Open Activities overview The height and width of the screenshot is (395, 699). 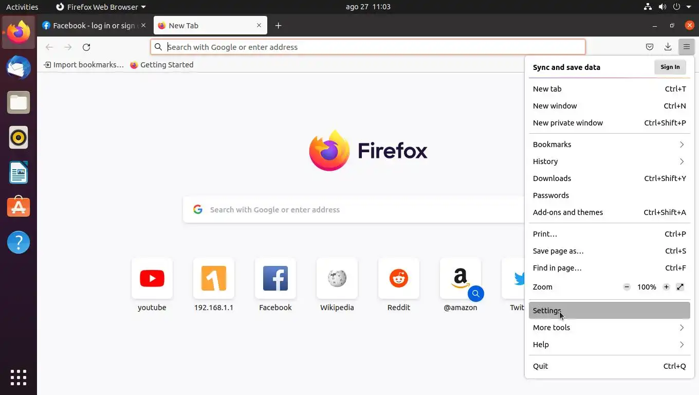pyautogui.click(x=22, y=7)
